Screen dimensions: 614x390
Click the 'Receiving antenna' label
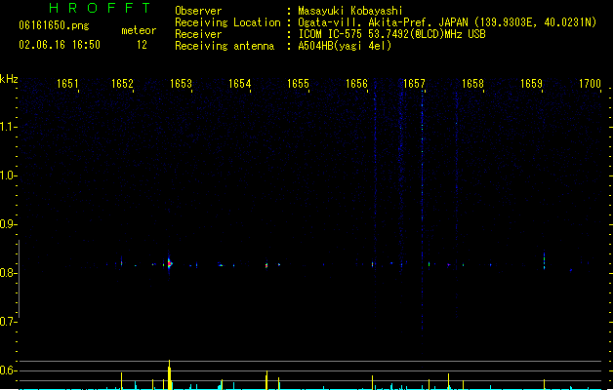point(225,46)
